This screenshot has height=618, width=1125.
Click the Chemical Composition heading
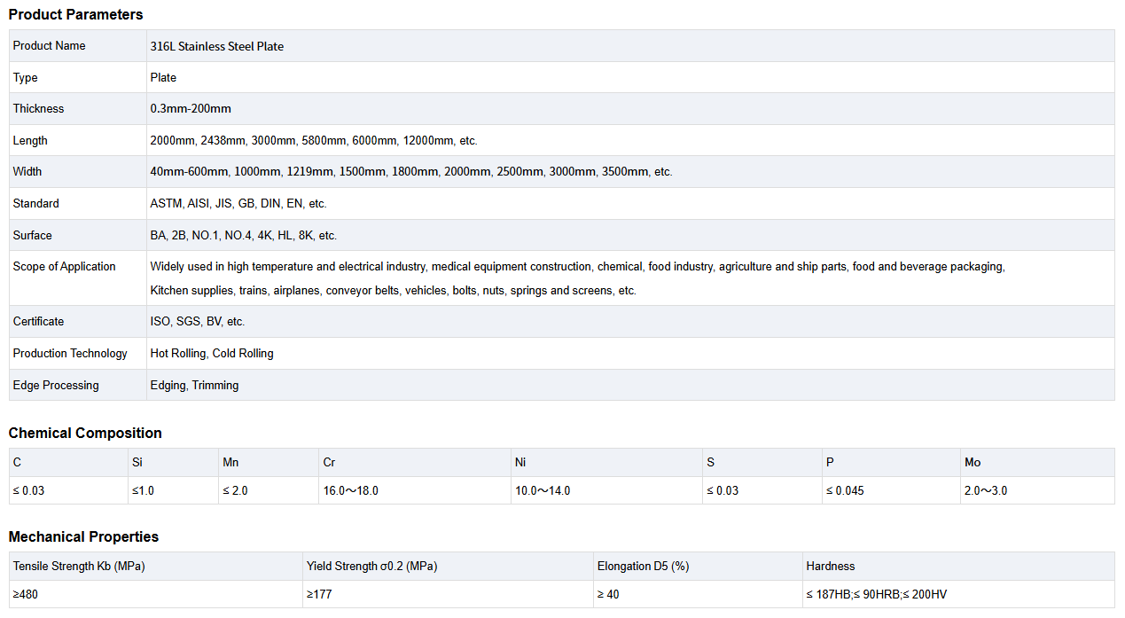85,433
